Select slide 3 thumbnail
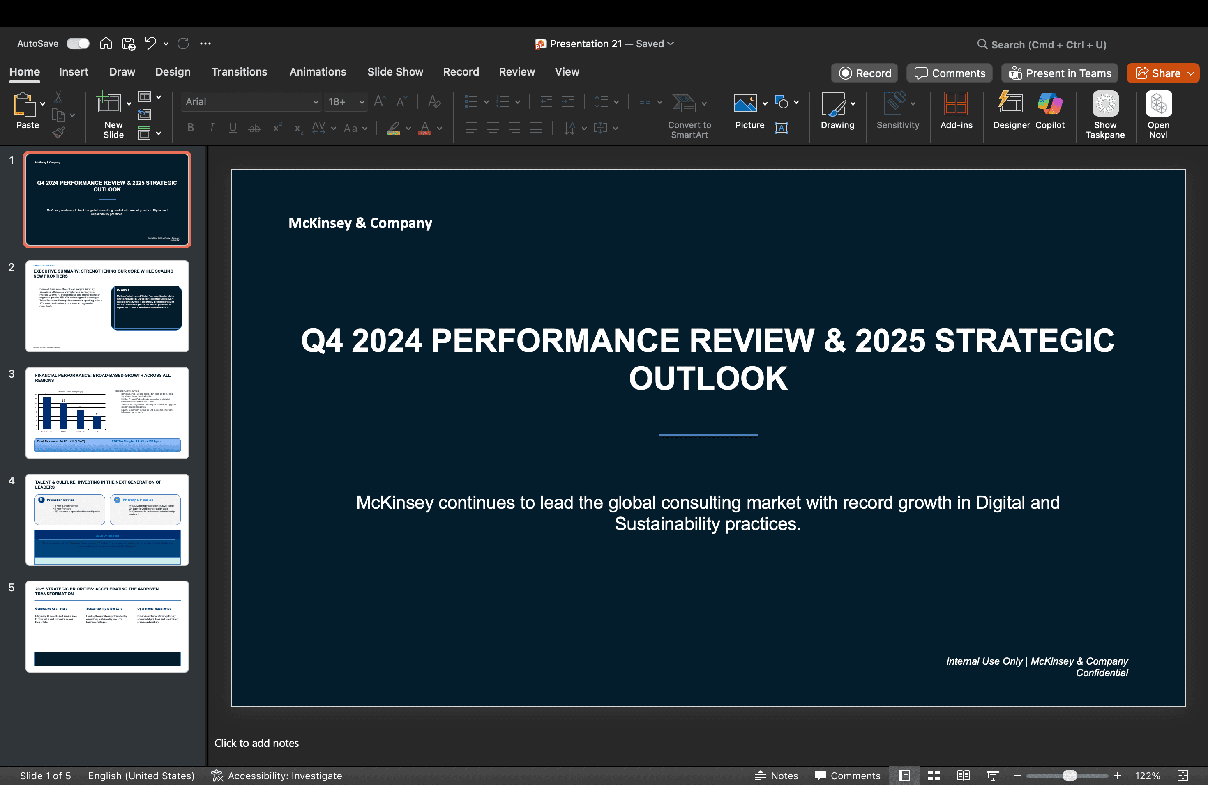The image size is (1208, 785). coord(107,412)
